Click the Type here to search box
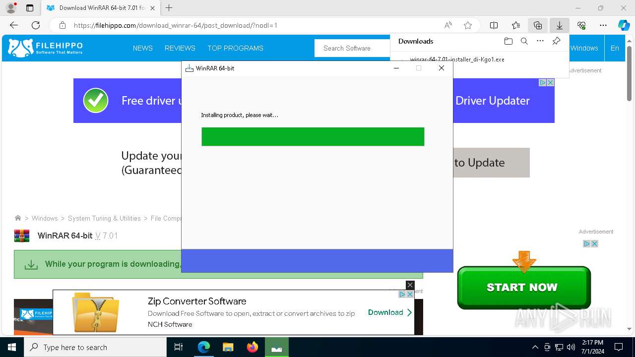This screenshot has width=635, height=357. point(95,347)
